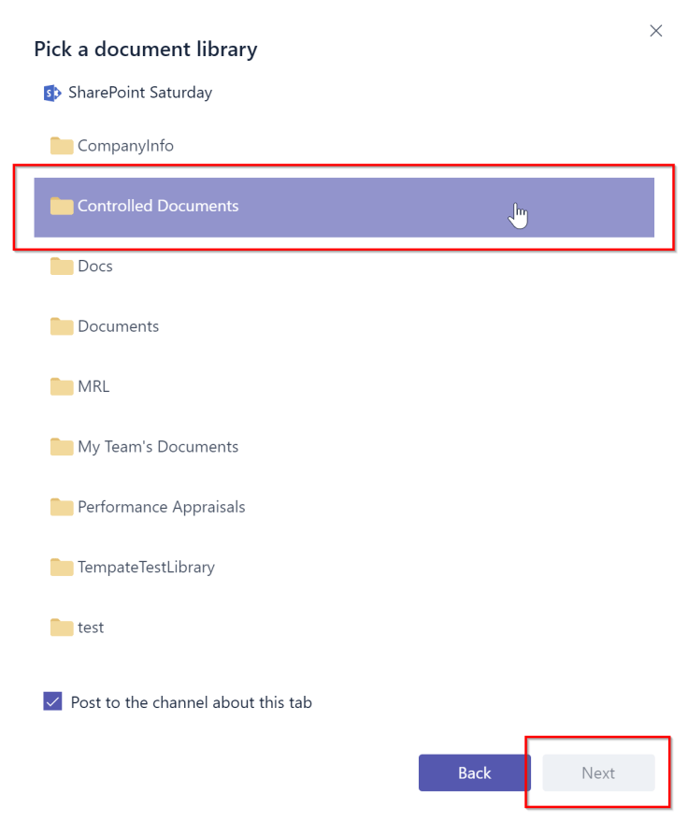Click the Docs folder icon

pos(62,267)
